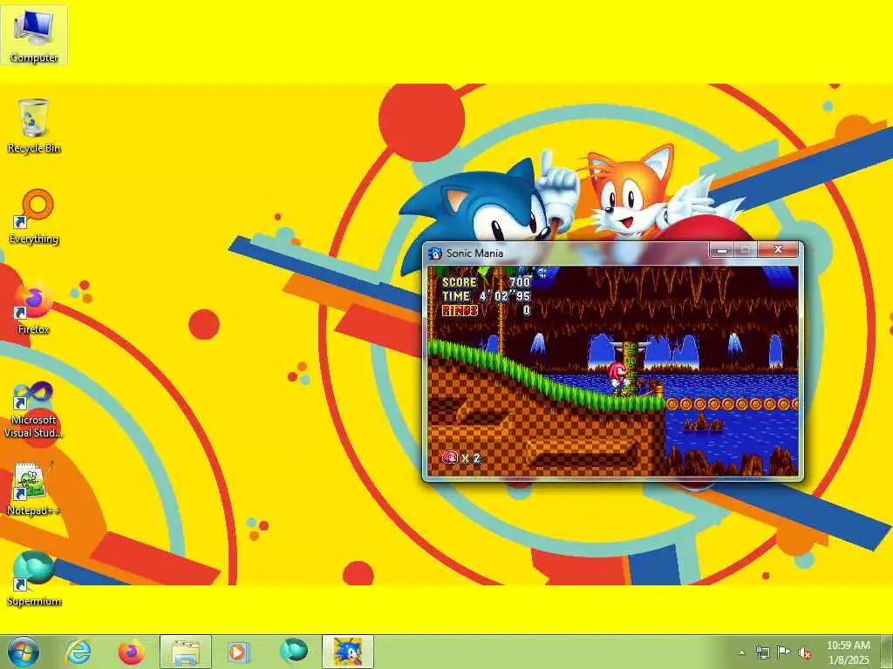
Task: Launch Firefox from the taskbar
Action: click(x=132, y=652)
